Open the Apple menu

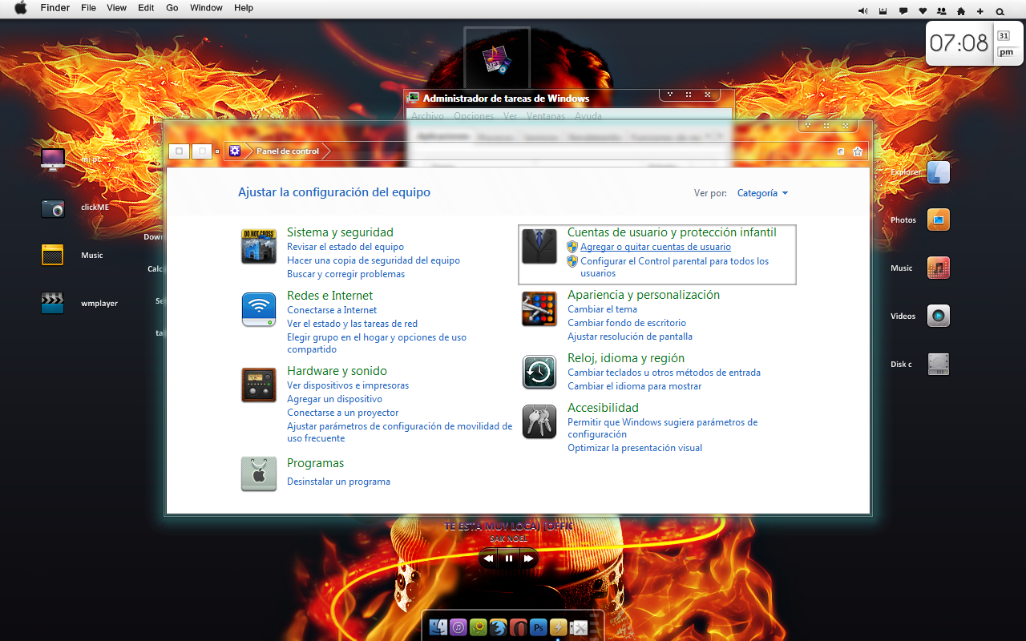[21, 8]
